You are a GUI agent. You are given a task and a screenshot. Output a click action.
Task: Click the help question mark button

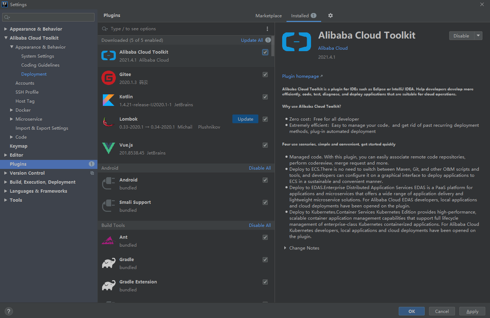pos(9,312)
